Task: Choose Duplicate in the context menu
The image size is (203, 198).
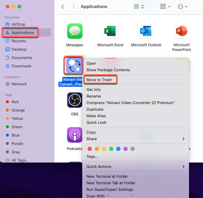Action: [x=95, y=109]
